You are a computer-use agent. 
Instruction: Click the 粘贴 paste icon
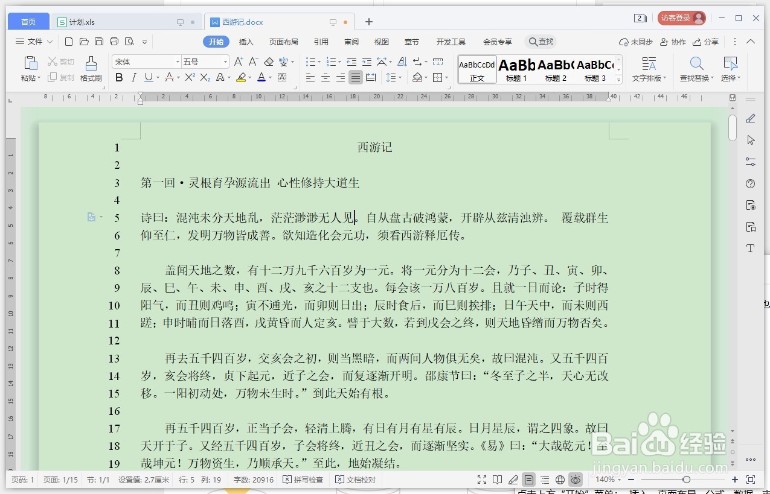(30, 63)
